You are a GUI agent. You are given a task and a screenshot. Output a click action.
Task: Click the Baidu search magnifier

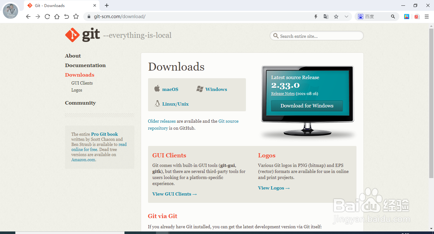[x=393, y=16]
